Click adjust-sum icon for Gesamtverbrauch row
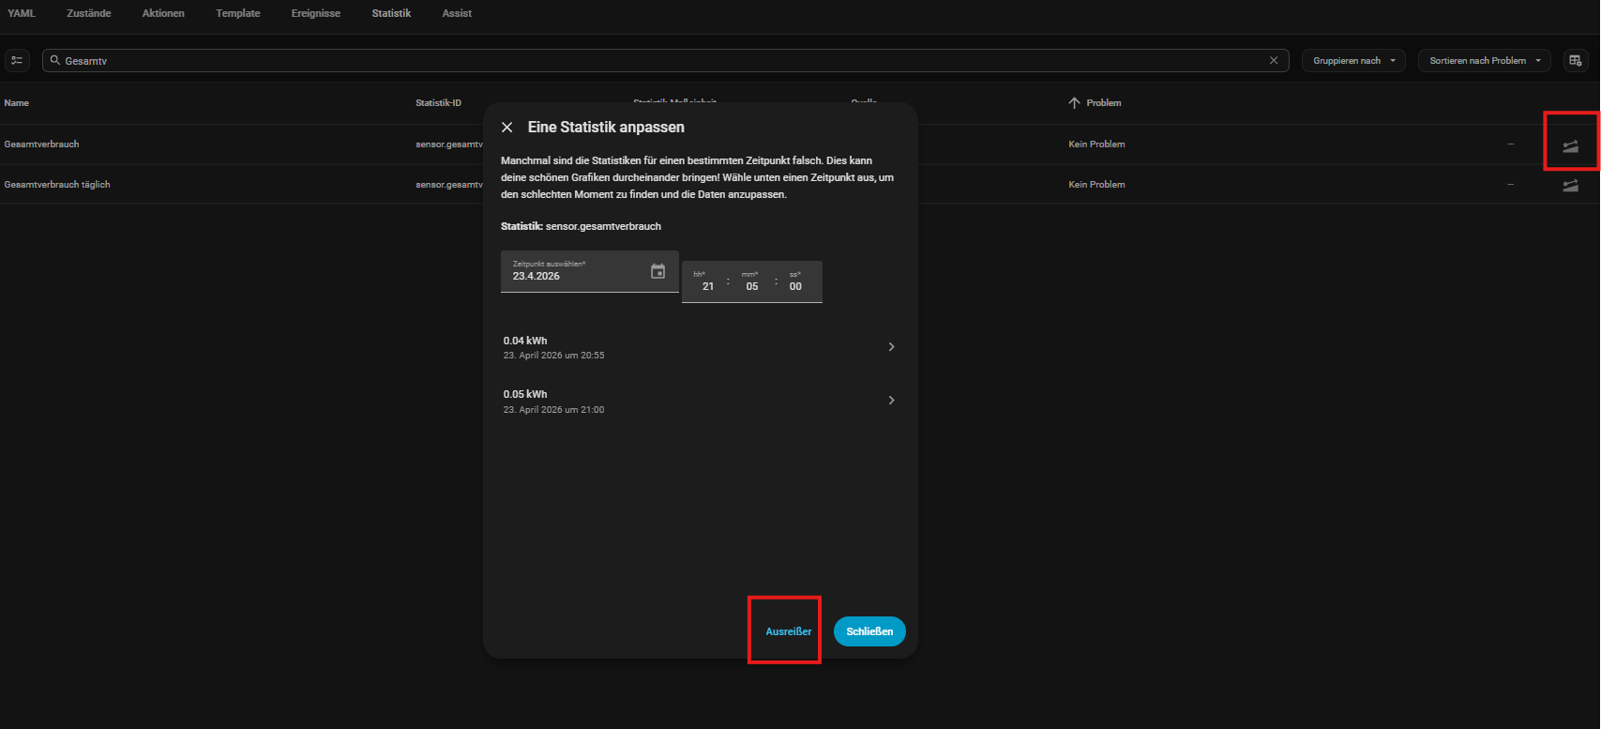Image resolution: width=1601 pixels, height=729 pixels. tap(1570, 146)
